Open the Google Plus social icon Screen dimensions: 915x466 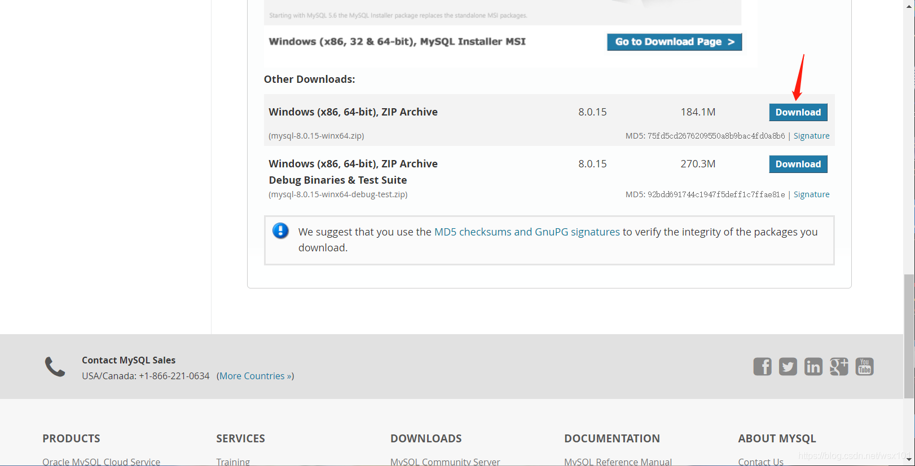pyautogui.click(x=839, y=366)
